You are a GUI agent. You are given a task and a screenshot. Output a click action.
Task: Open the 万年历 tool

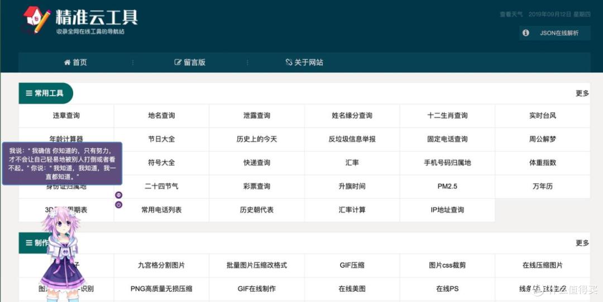click(543, 186)
